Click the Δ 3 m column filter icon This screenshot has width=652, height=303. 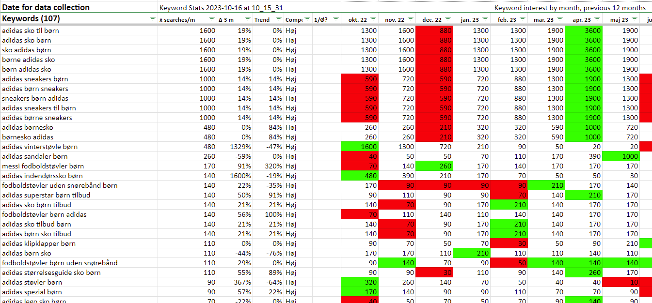tap(248, 19)
